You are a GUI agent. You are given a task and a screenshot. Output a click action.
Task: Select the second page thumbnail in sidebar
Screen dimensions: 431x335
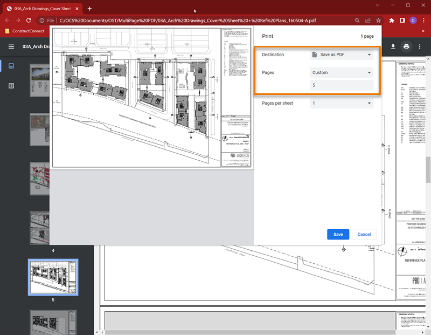40,129
